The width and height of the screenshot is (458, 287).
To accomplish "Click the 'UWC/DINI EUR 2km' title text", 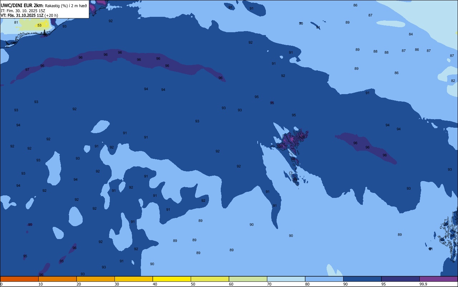I will (21, 5).
